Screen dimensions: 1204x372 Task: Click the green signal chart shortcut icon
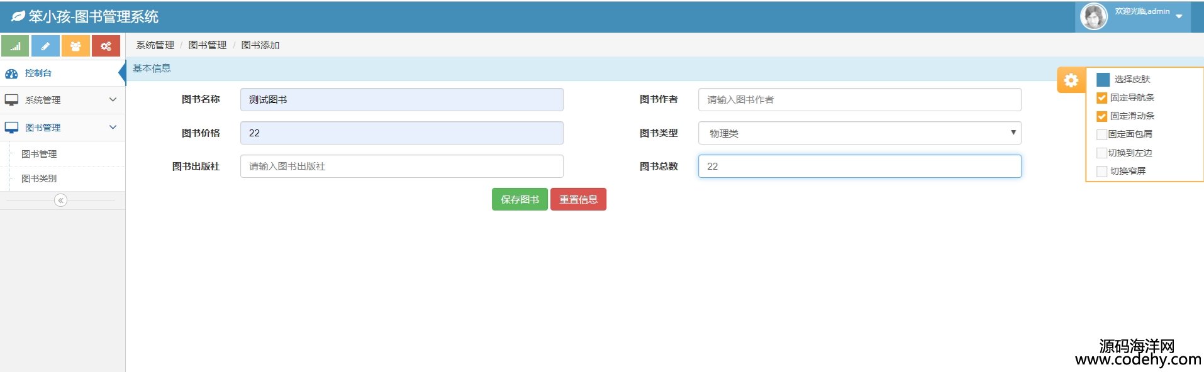(x=15, y=46)
